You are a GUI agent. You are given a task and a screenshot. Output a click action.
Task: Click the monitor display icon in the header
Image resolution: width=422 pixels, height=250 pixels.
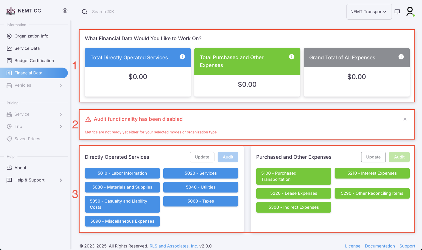coord(397,12)
